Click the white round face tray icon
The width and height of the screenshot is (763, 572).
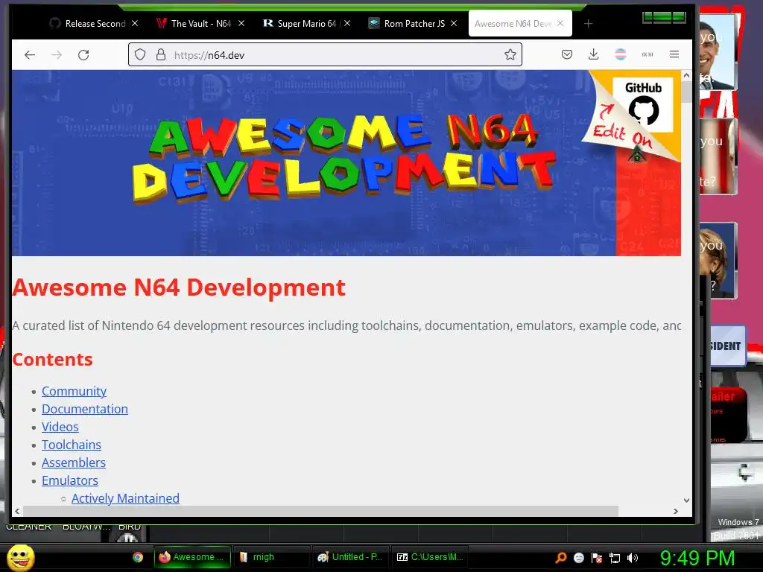[578, 558]
